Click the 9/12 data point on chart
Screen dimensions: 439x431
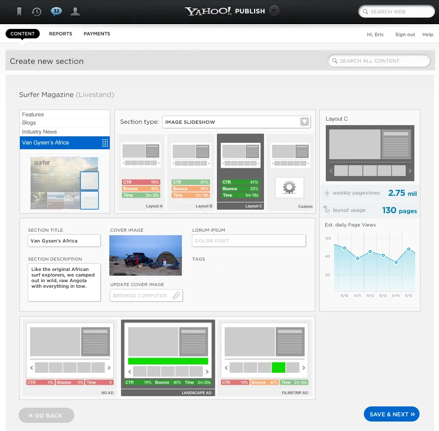coord(370,252)
